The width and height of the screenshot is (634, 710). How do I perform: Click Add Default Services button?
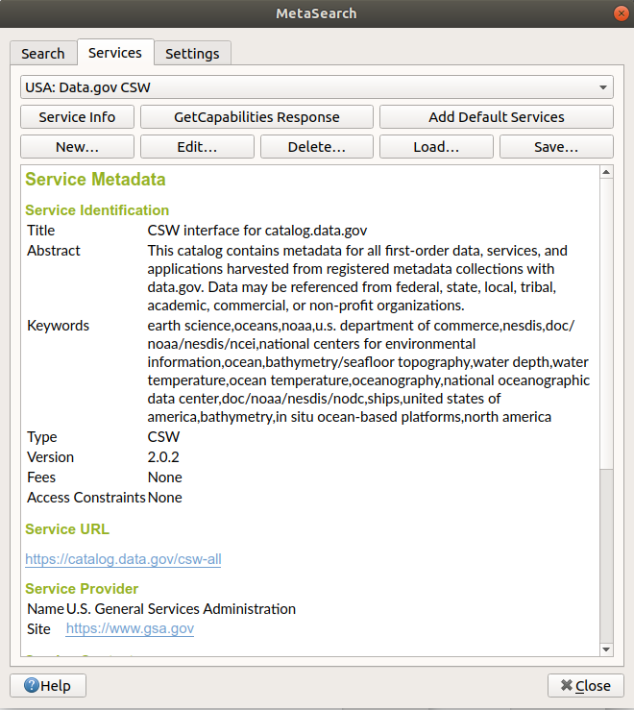pyautogui.click(x=496, y=117)
